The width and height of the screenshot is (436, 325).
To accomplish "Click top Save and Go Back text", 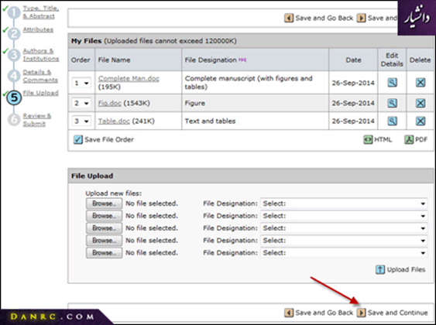I will point(324,18).
